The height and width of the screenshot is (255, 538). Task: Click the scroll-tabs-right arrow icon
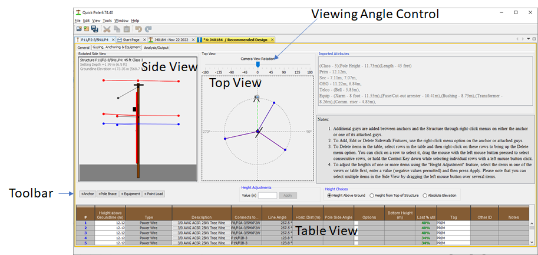point(523,39)
